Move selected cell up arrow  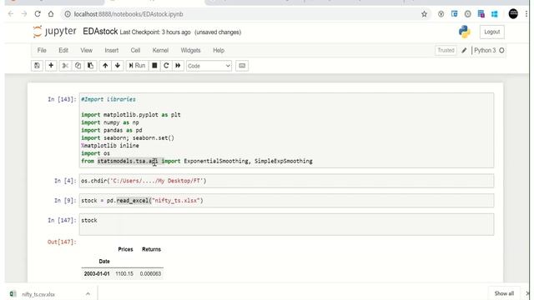pyautogui.click(x=105, y=66)
